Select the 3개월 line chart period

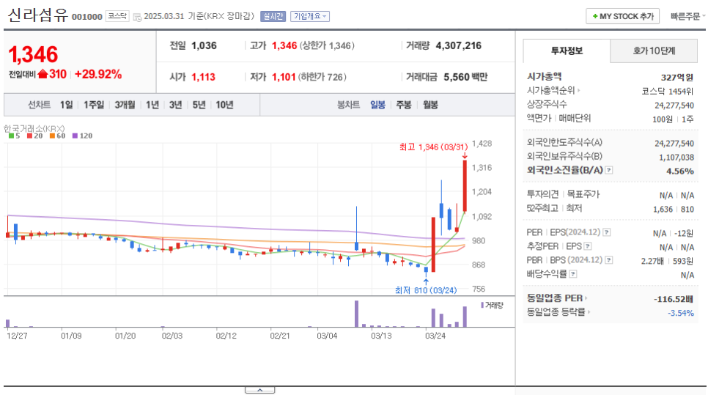point(125,105)
